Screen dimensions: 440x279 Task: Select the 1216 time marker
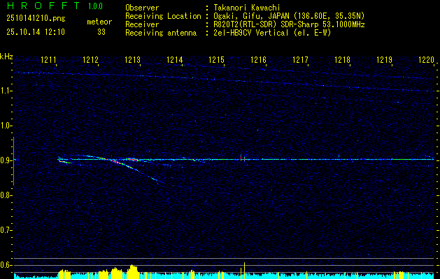pyautogui.click(x=258, y=59)
